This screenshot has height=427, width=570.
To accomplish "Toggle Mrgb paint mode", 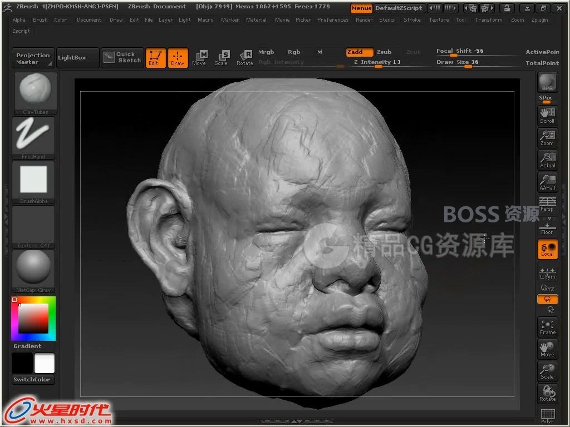I will point(266,52).
